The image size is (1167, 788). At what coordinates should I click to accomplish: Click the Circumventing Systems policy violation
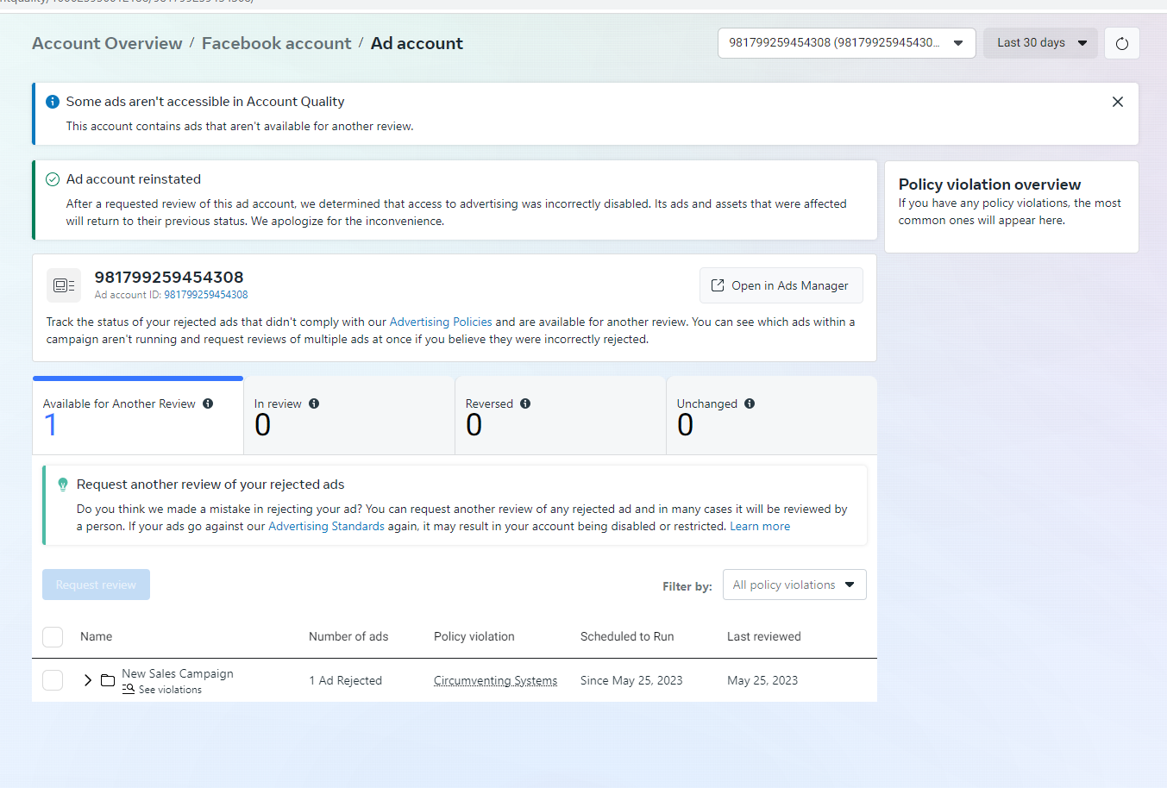pyautogui.click(x=495, y=680)
